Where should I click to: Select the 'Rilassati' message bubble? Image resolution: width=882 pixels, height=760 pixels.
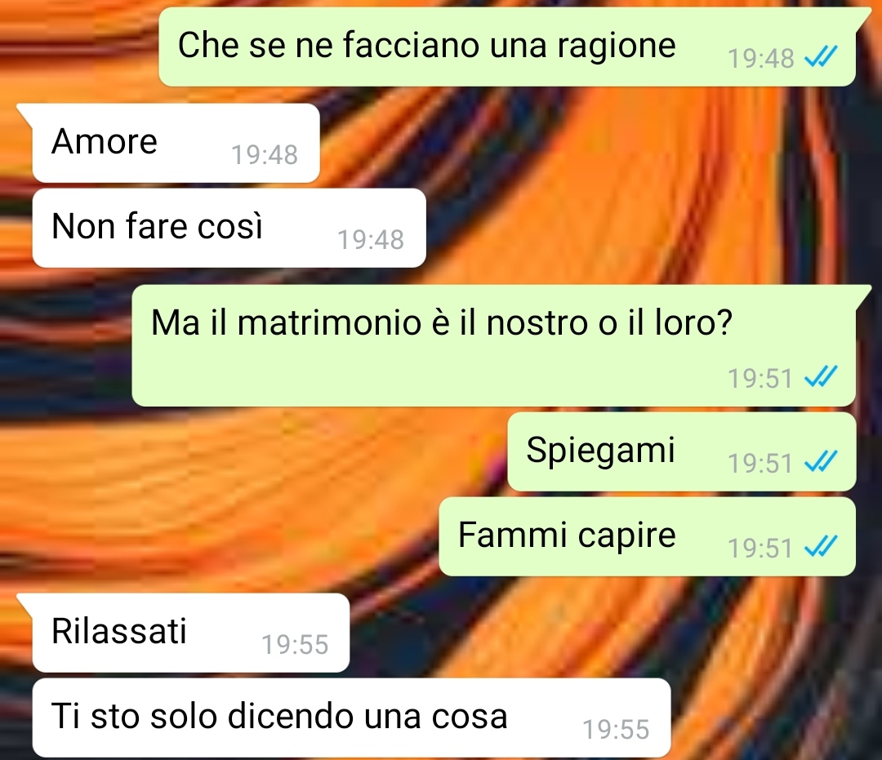click(184, 633)
